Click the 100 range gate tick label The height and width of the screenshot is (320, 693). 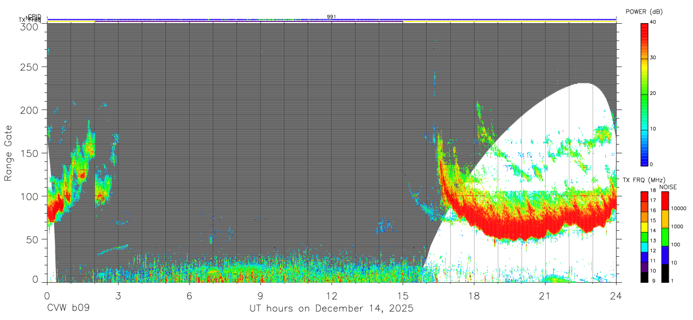29,196
